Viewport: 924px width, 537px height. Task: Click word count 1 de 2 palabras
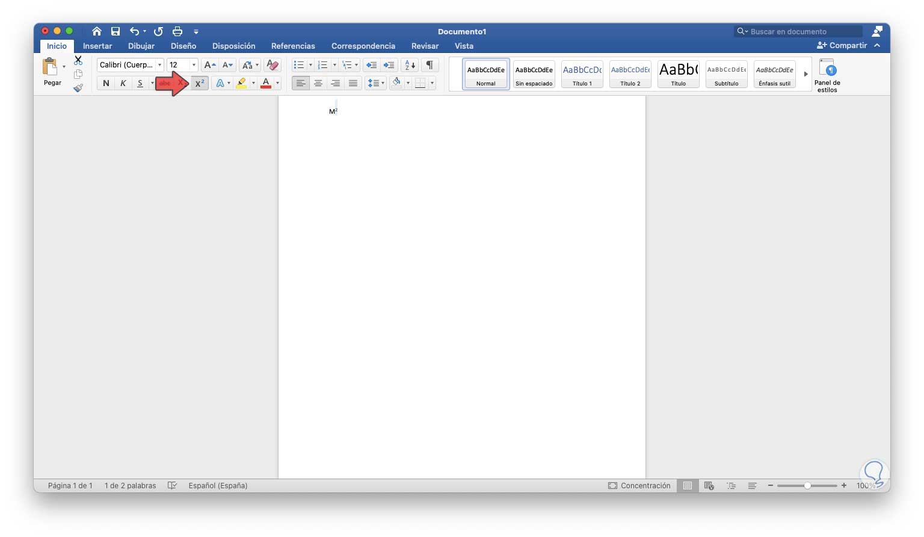coord(130,485)
